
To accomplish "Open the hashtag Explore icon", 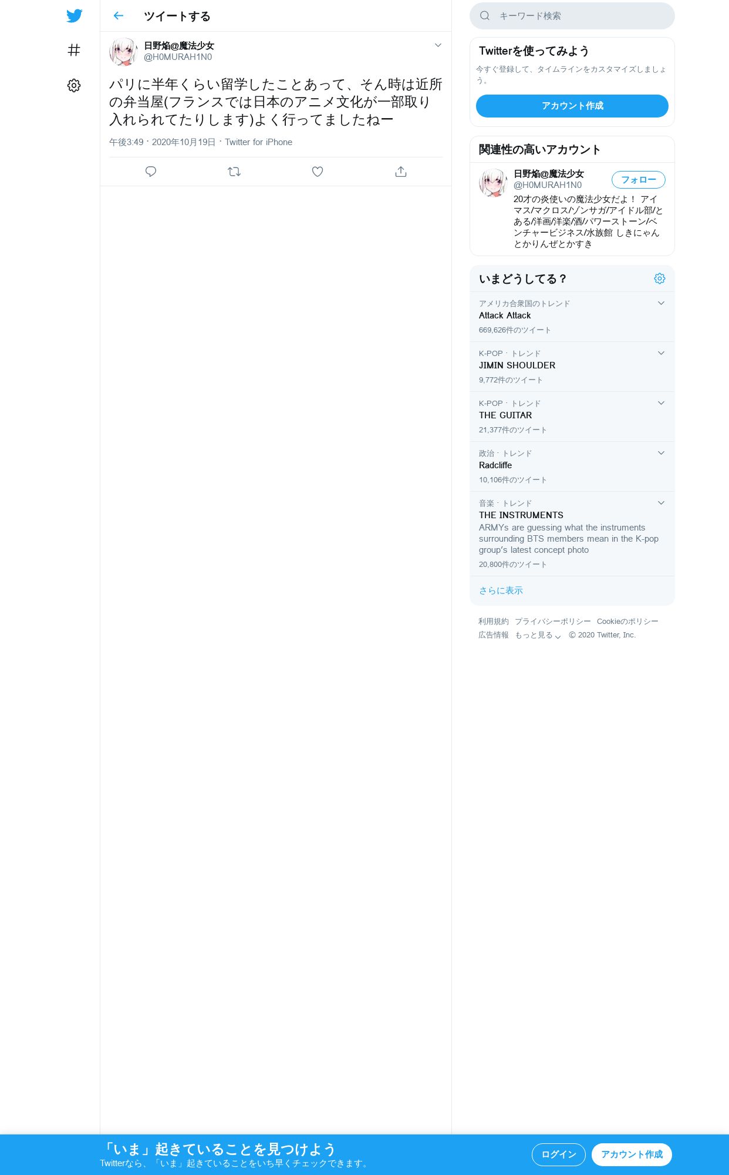I will [74, 51].
